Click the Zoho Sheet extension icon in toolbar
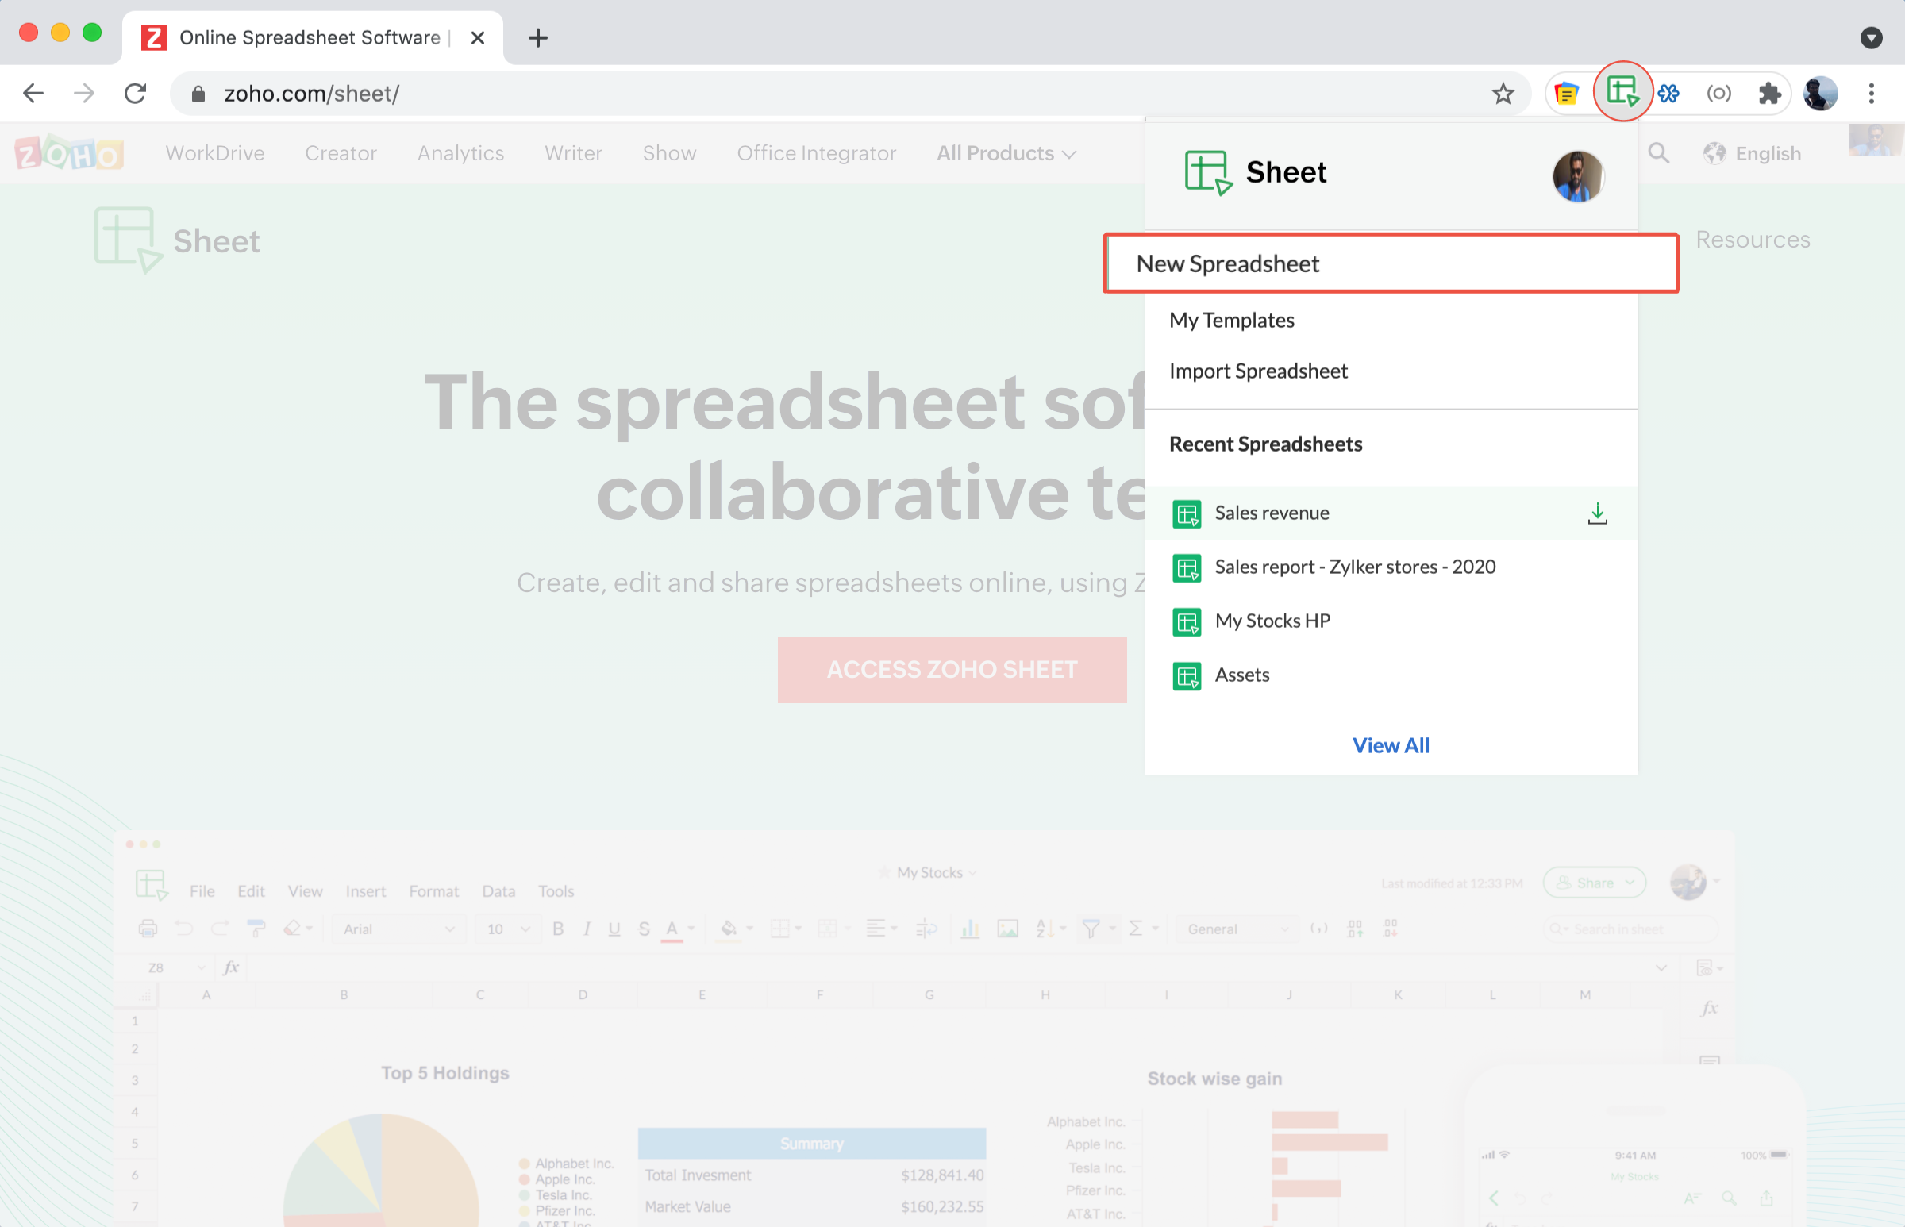 tap(1622, 92)
